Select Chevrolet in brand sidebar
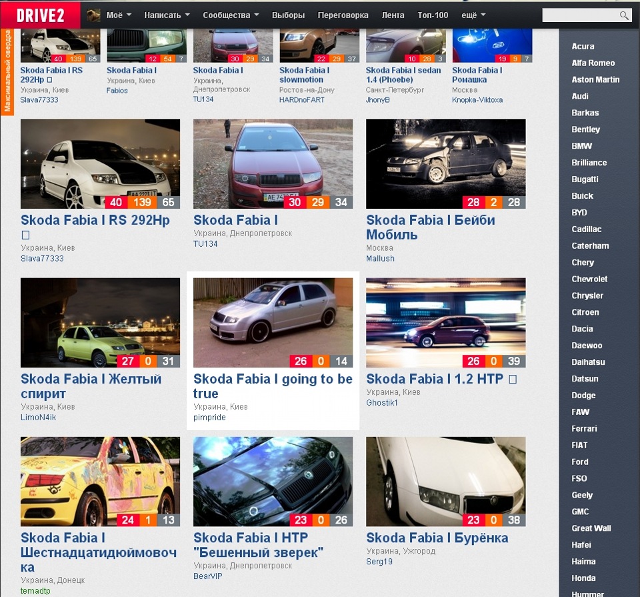The width and height of the screenshot is (640, 597). tap(589, 279)
